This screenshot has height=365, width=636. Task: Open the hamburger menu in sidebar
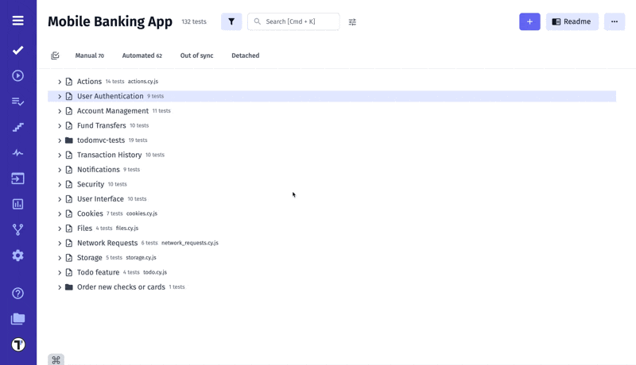[17, 21]
